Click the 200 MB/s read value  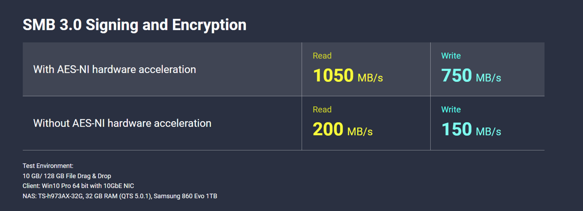coord(343,129)
